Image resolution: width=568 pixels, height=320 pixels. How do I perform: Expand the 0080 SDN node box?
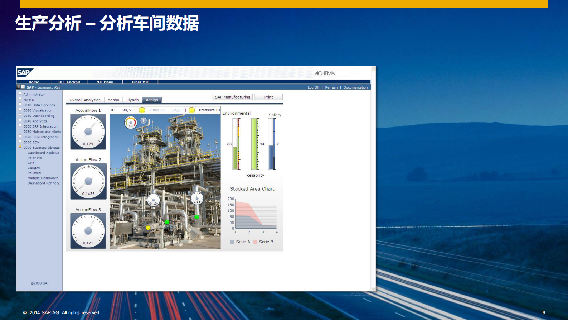coord(20,141)
